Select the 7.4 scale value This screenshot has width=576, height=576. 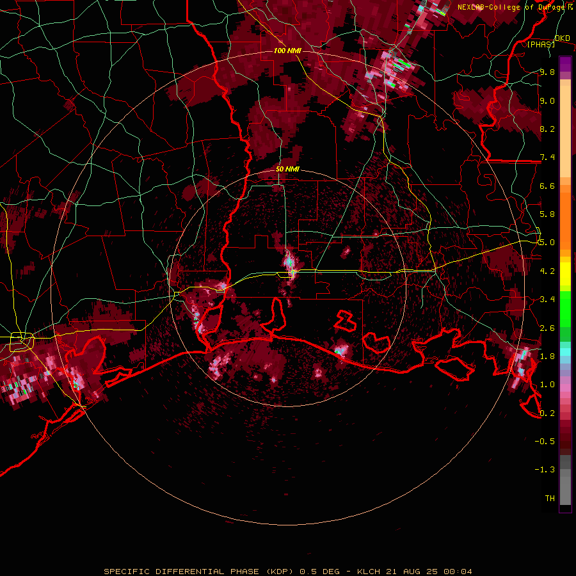coord(547,157)
